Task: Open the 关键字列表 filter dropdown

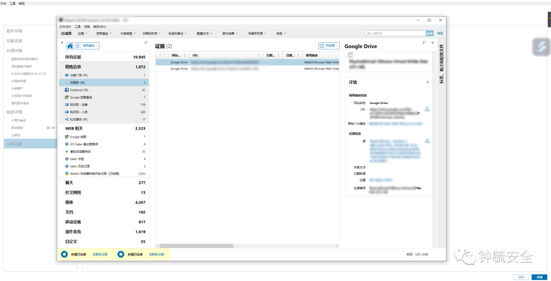Action: coord(257,33)
